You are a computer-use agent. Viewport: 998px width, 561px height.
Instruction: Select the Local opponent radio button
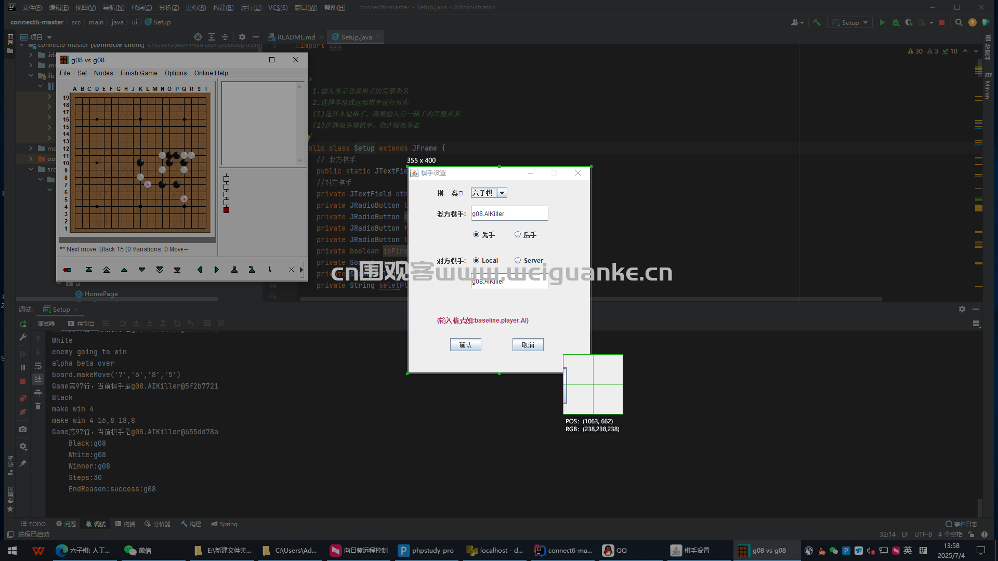(476, 261)
